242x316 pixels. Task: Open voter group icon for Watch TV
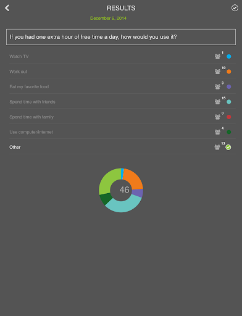click(217, 56)
